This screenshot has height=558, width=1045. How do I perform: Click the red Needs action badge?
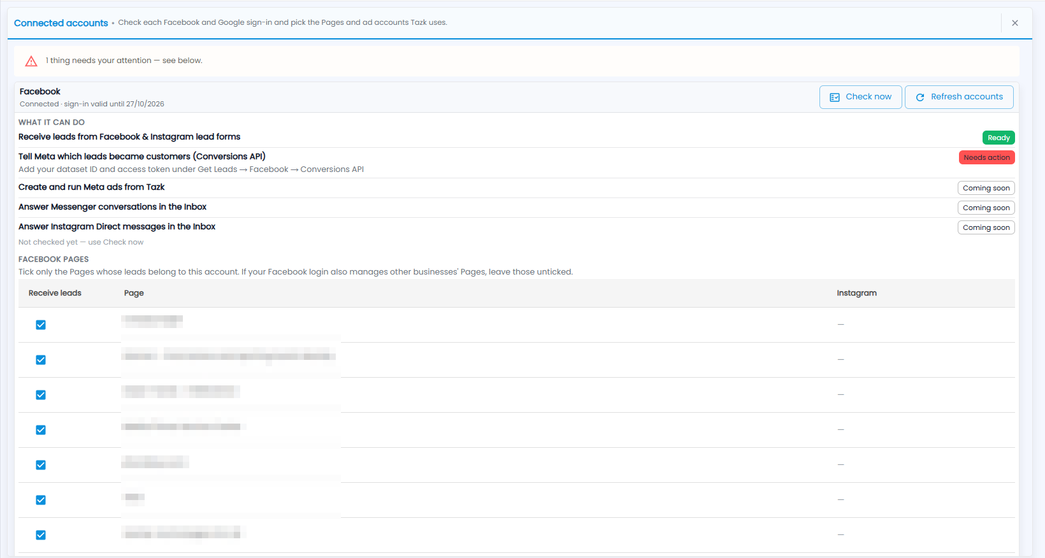[x=986, y=157]
